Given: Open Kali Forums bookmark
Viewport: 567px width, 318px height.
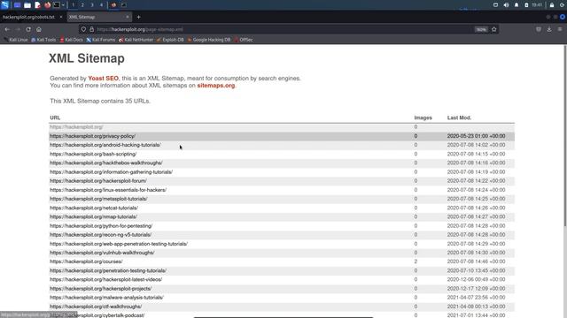Looking at the screenshot, I should pos(100,40).
